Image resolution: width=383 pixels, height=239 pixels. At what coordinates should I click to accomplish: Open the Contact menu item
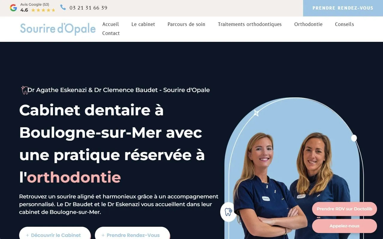(x=111, y=33)
